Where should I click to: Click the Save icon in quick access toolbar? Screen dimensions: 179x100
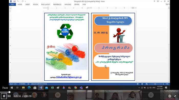click(14, 1)
